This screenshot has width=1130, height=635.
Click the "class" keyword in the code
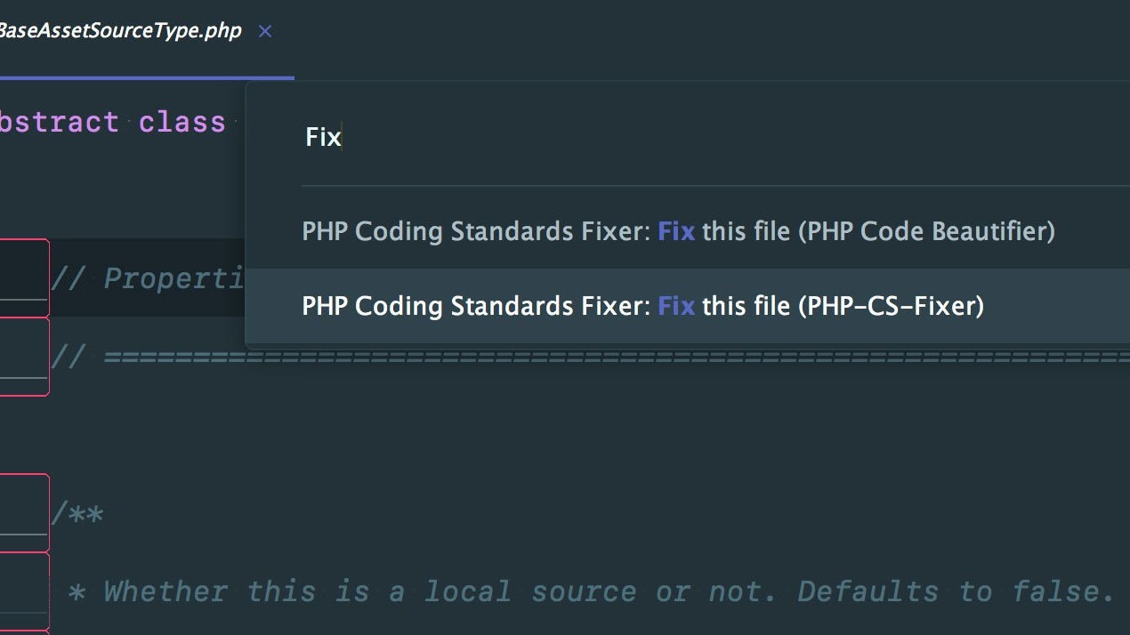pyautogui.click(x=182, y=122)
